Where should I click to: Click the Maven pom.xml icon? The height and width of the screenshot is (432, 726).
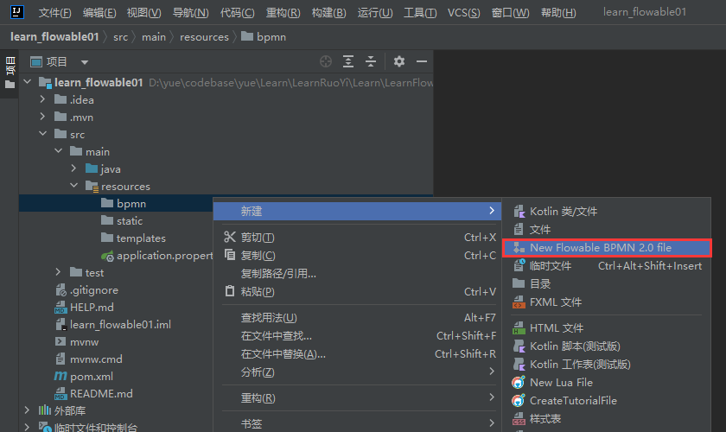(60, 377)
